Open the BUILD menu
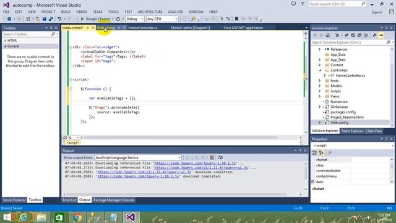 pos(66,12)
